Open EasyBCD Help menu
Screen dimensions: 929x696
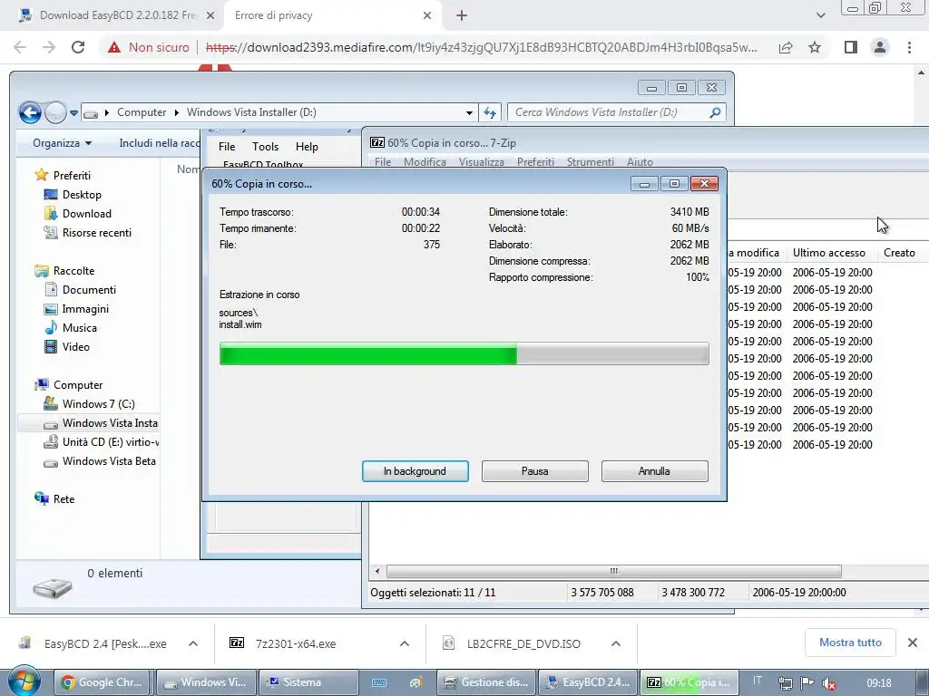click(x=307, y=147)
